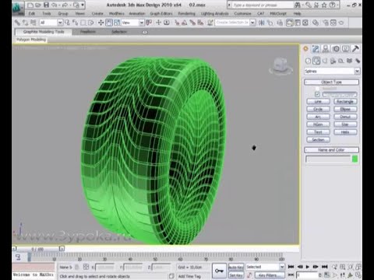
Task: Open the Edit menu
Action: click(32, 13)
